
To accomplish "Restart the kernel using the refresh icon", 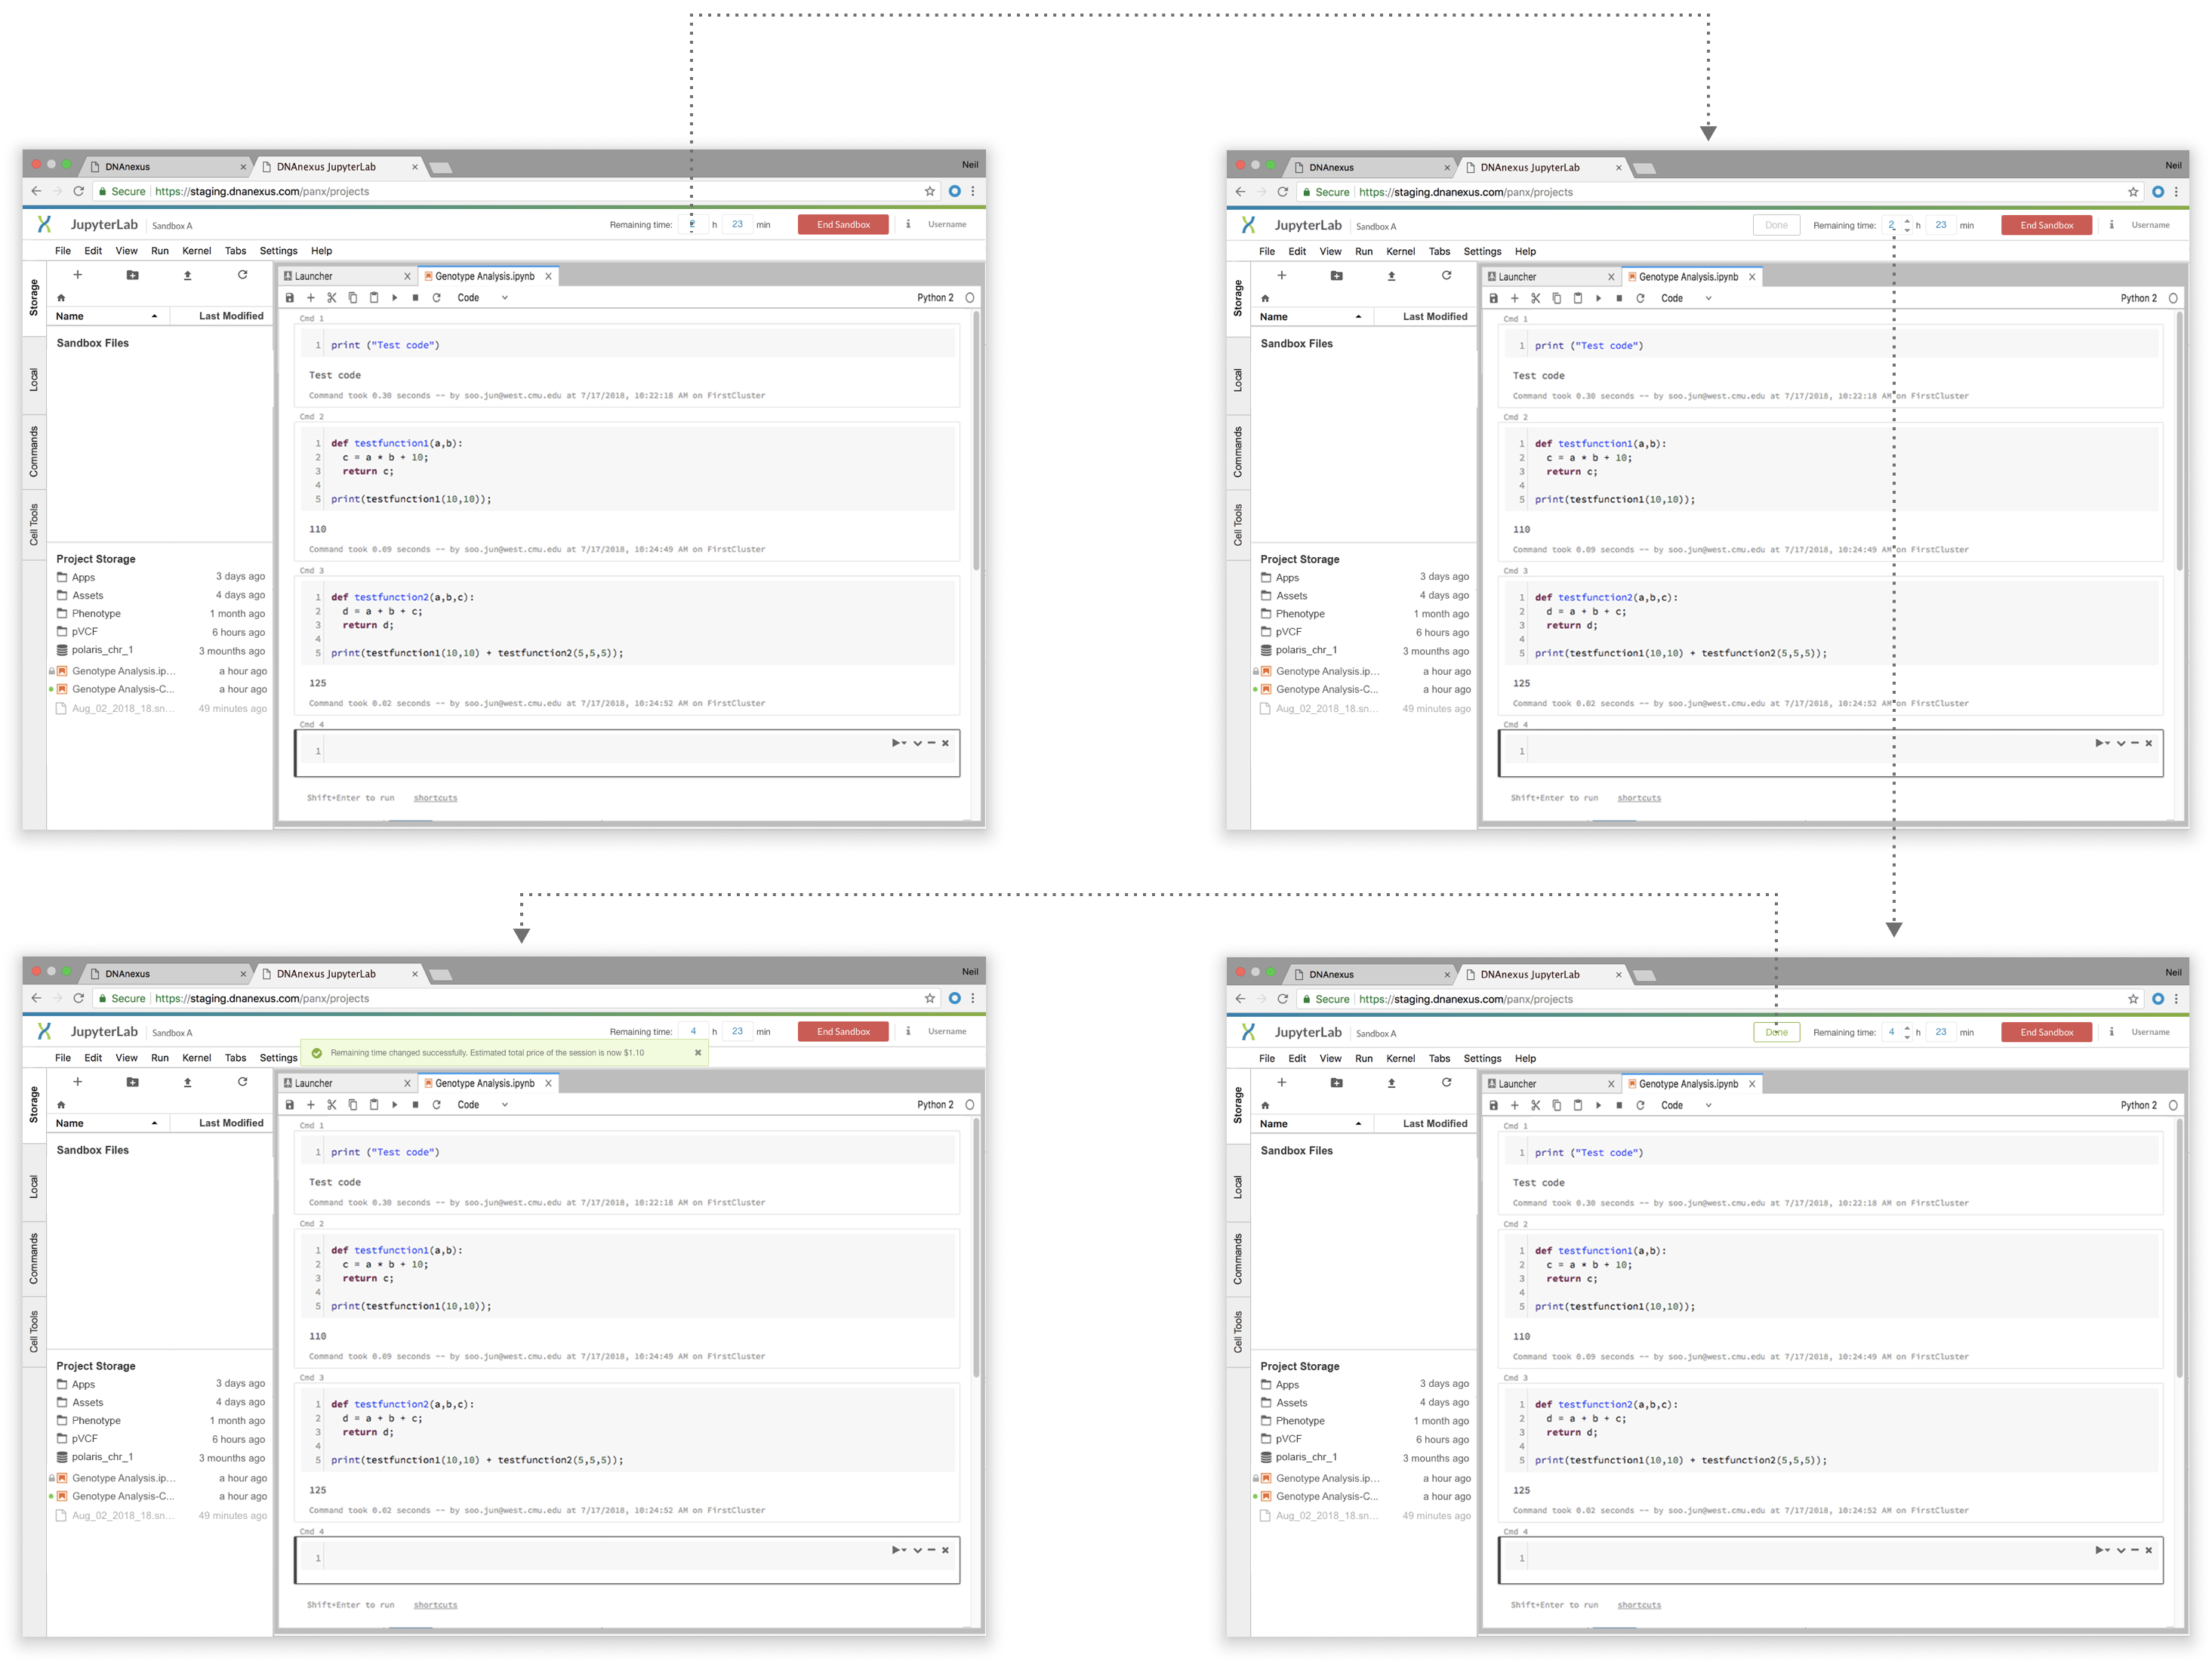I will [x=436, y=297].
